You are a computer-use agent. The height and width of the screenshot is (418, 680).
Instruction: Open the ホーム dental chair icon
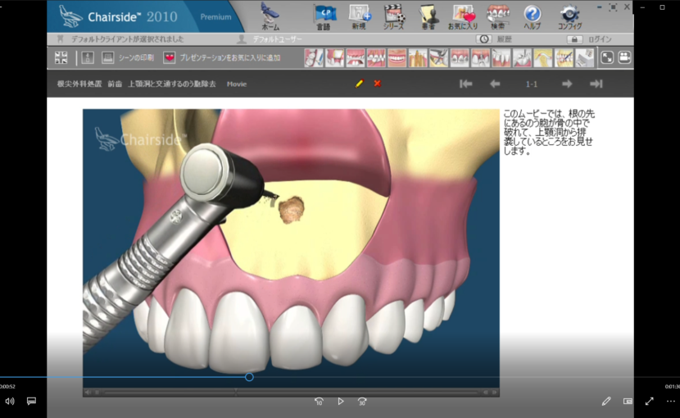point(270,16)
